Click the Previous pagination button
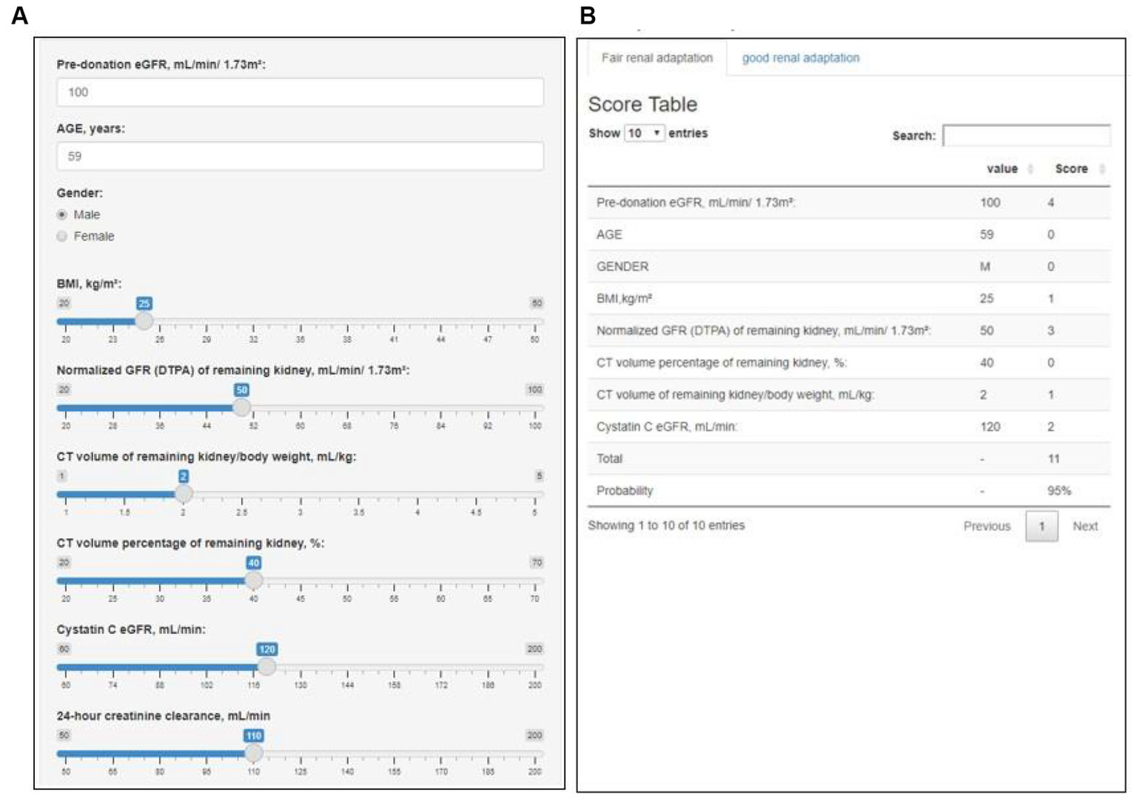 [986, 526]
